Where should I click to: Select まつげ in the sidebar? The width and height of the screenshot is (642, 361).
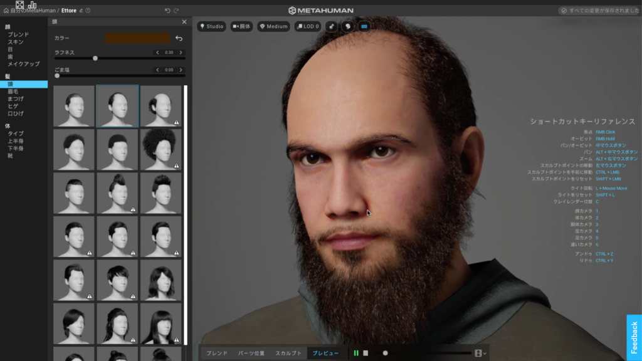(x=16, y=98)
